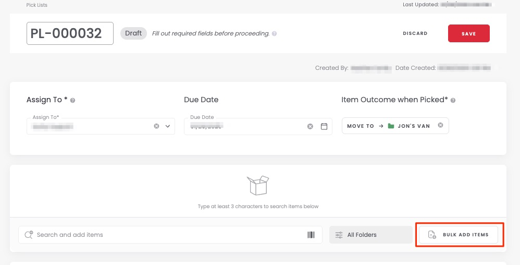Clear the Due Date value
This screenshot has height=265, width=520.
(310, 126)
